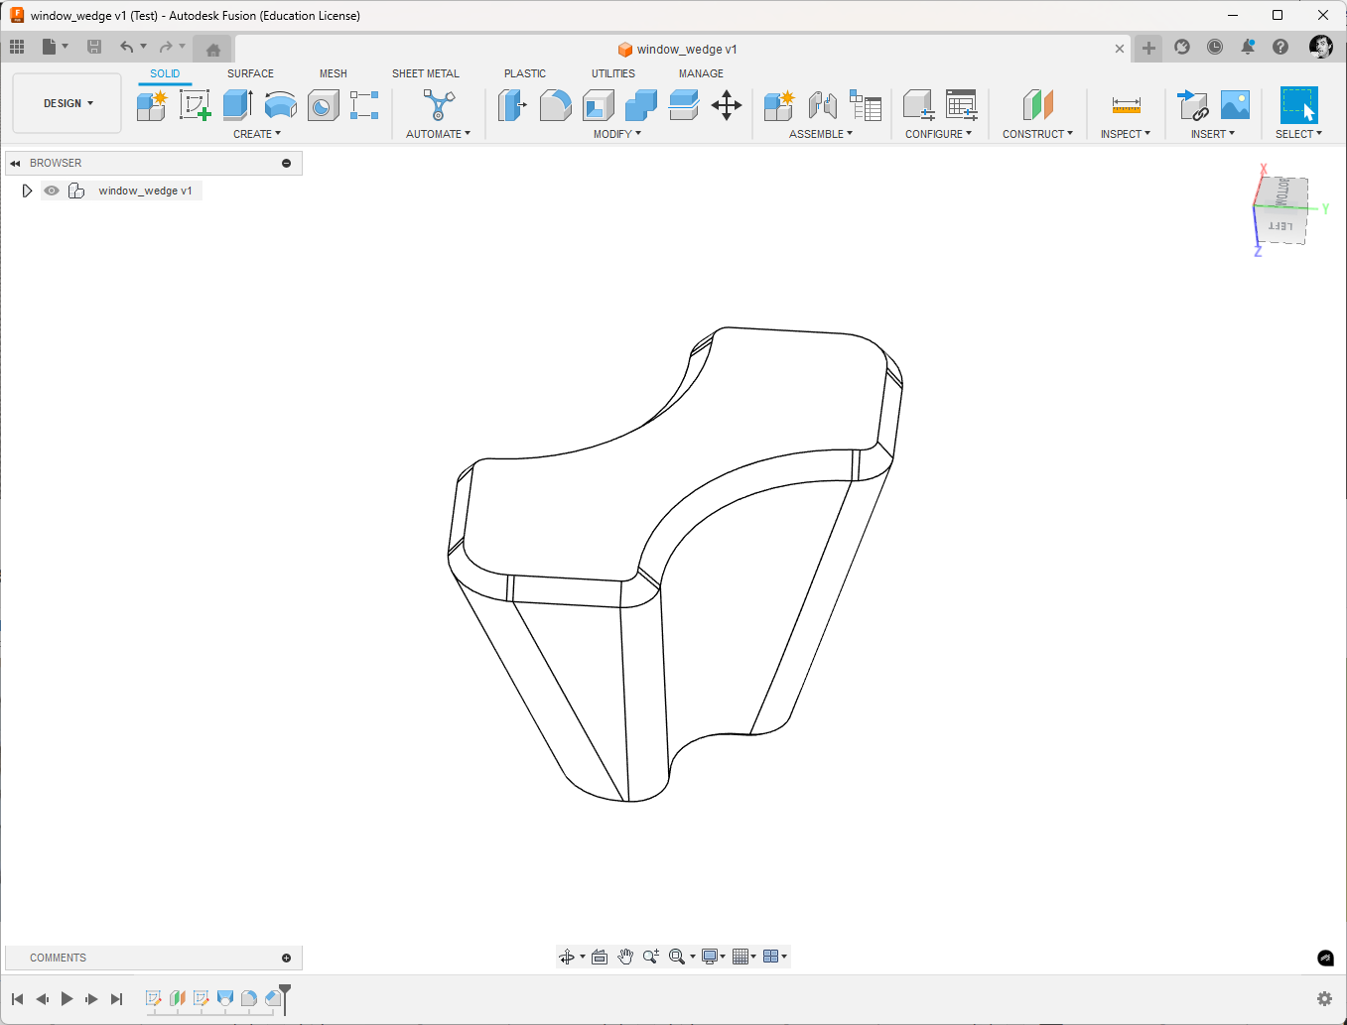Open the Select dropdown menu

(1298, 134)
